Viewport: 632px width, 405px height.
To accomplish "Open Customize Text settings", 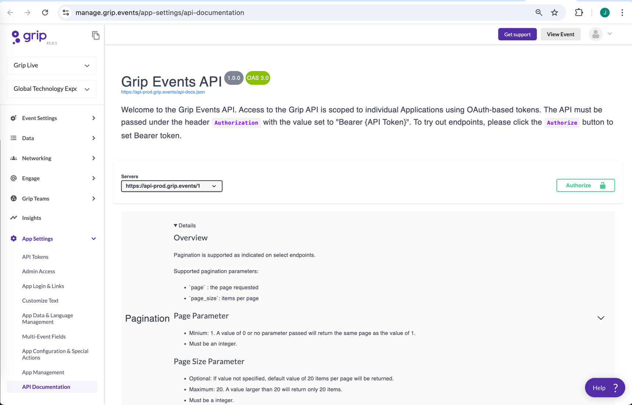I will coord(40,300).
